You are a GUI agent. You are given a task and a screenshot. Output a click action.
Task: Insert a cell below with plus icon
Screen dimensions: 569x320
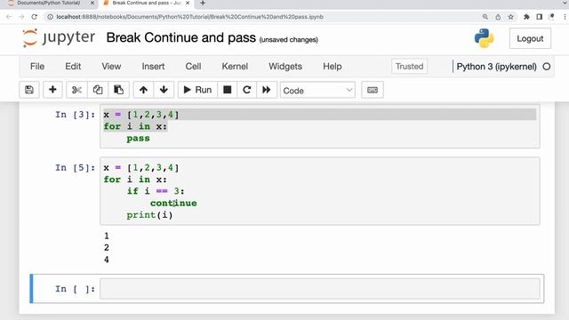52,90
